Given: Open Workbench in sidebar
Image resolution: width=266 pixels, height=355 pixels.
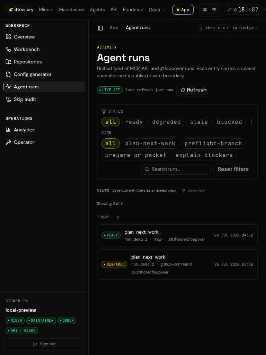Looking at the screenshot, I should coord(44,49).
